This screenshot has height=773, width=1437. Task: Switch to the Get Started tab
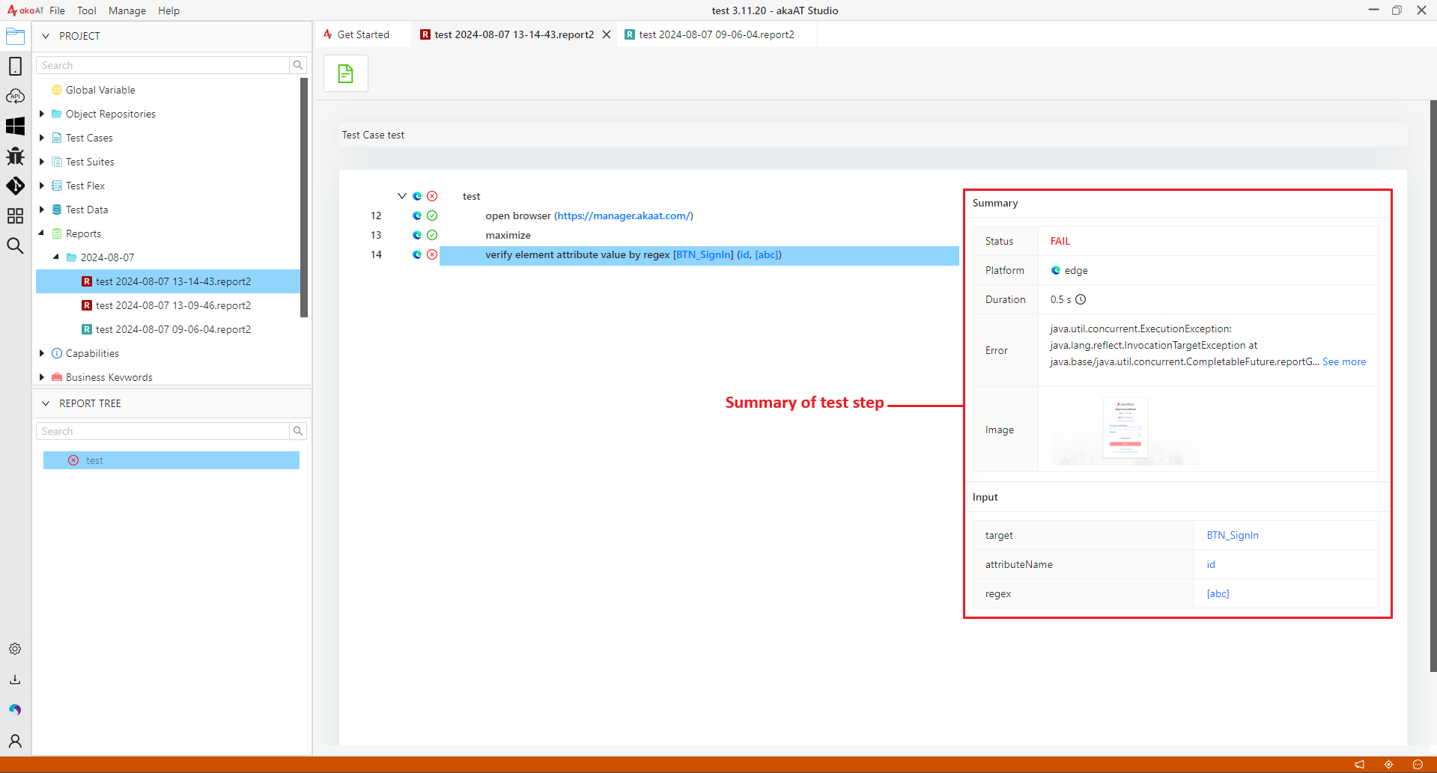(363, 34)
